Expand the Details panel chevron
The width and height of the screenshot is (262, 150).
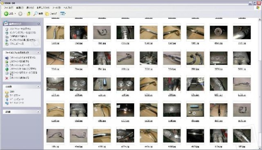tap(38, 112)
